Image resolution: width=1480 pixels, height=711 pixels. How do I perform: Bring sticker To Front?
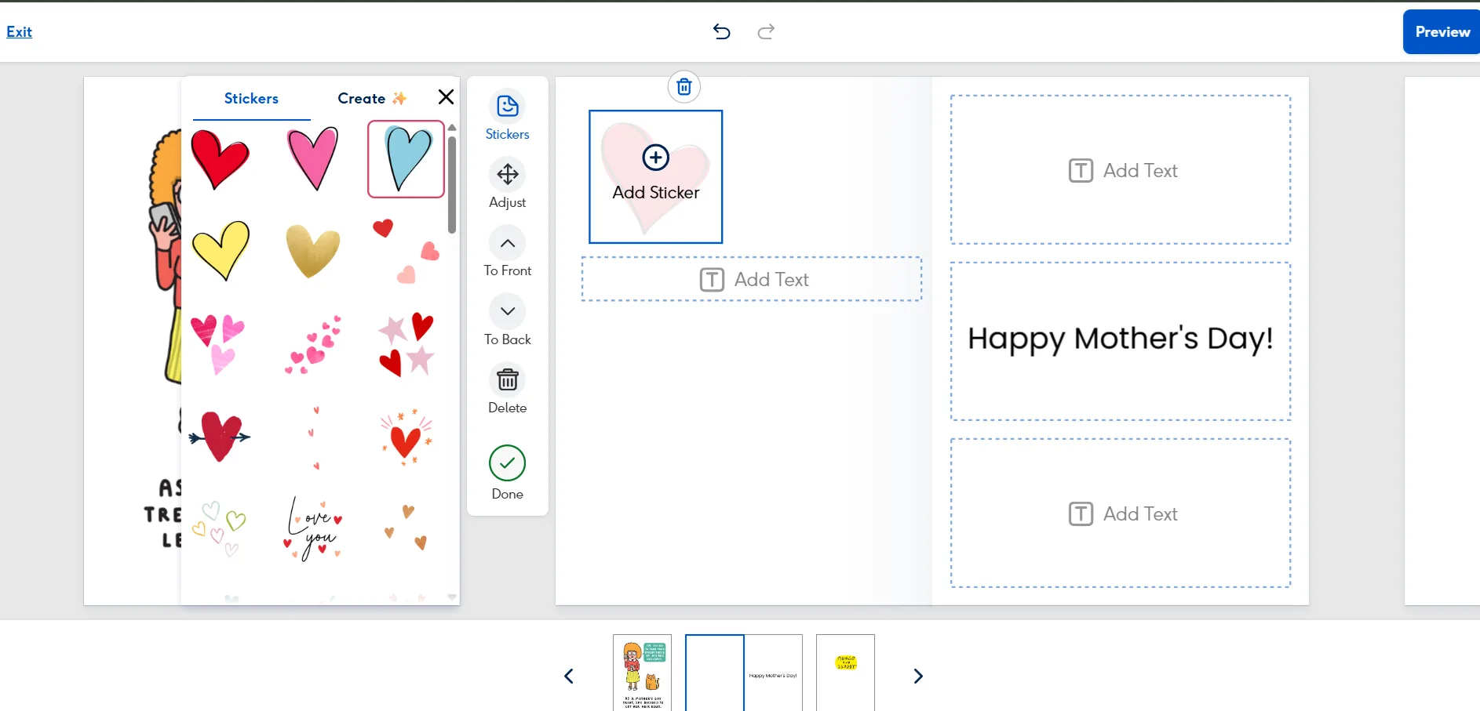(508, 252)
